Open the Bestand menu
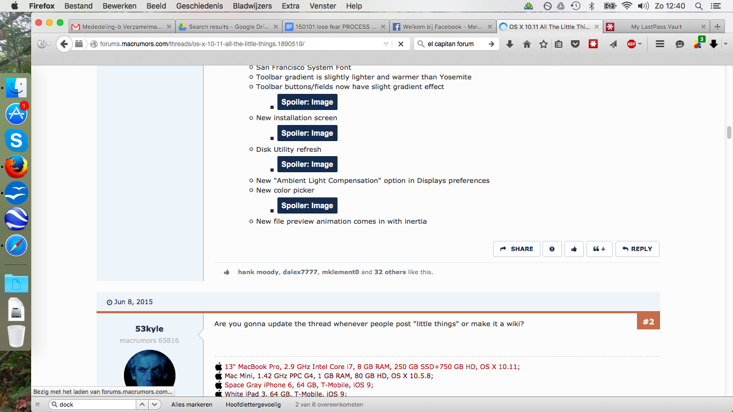The image size is (733, 412). pos(78,6)
